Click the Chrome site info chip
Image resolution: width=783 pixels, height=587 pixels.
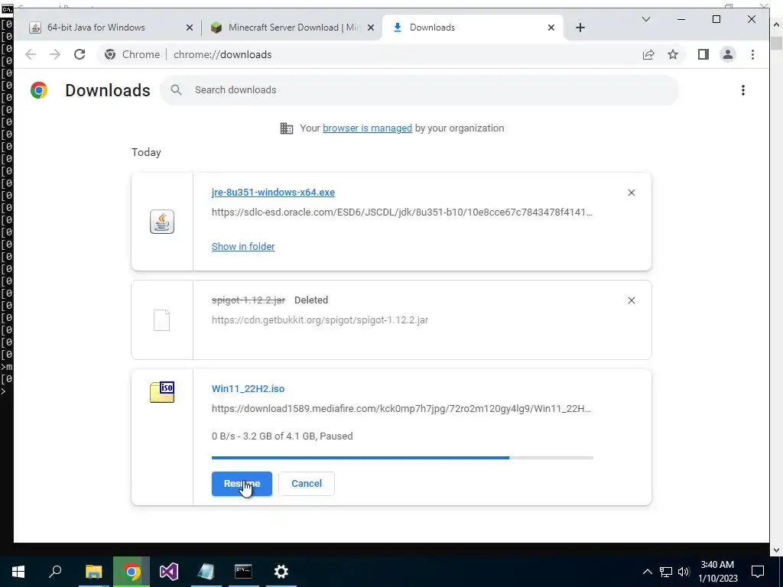click(x=132, y=54)
